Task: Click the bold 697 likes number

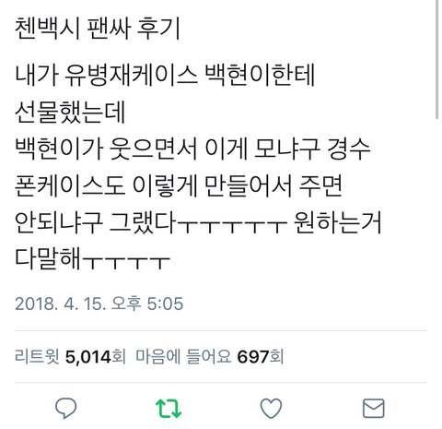Action: click(253, 357)
